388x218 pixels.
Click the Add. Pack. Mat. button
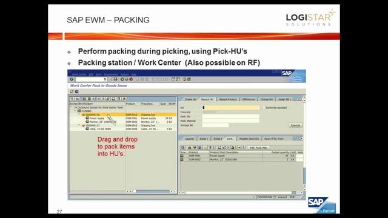point(258,148)
